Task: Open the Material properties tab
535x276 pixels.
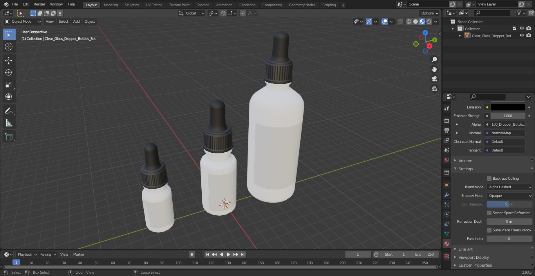Action: (446, 244)
